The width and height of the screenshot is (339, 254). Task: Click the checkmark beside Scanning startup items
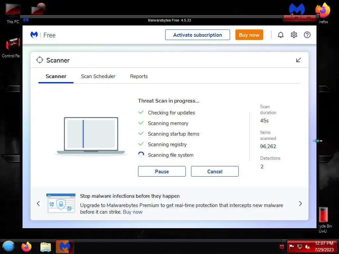click(x=141, y=134)
